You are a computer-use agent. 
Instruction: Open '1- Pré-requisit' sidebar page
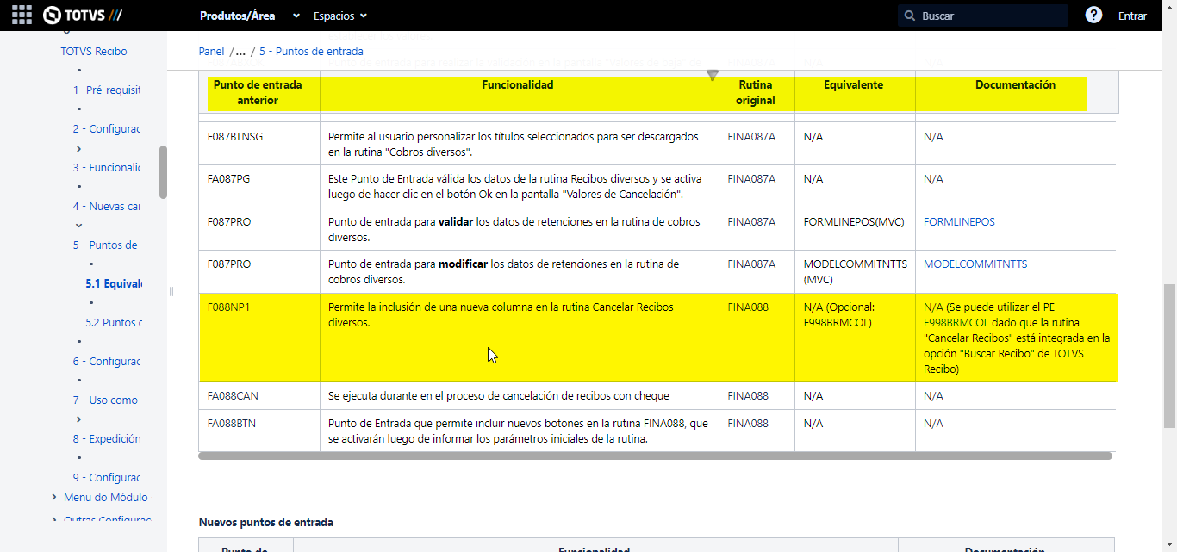(x=107, y=90)
